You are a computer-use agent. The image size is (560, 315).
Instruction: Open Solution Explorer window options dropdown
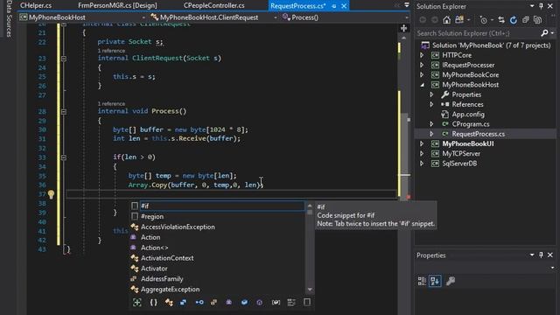pyautogui.click(x=532, y=6)
